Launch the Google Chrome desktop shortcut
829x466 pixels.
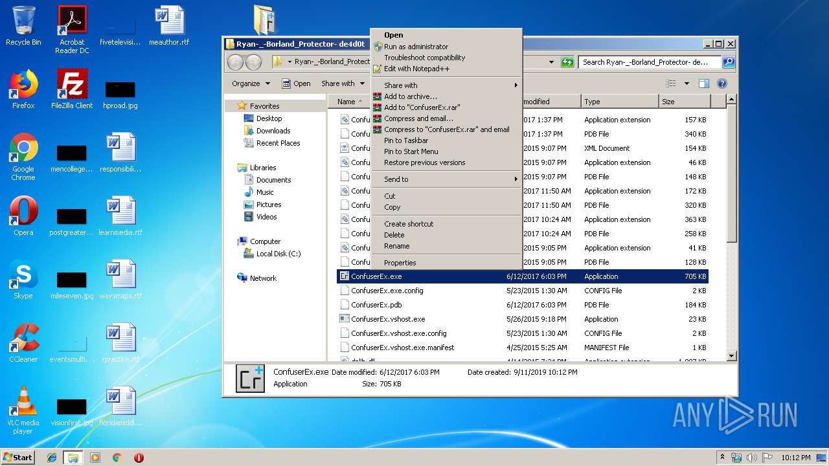pyautogui.click(x=23, y=157)
